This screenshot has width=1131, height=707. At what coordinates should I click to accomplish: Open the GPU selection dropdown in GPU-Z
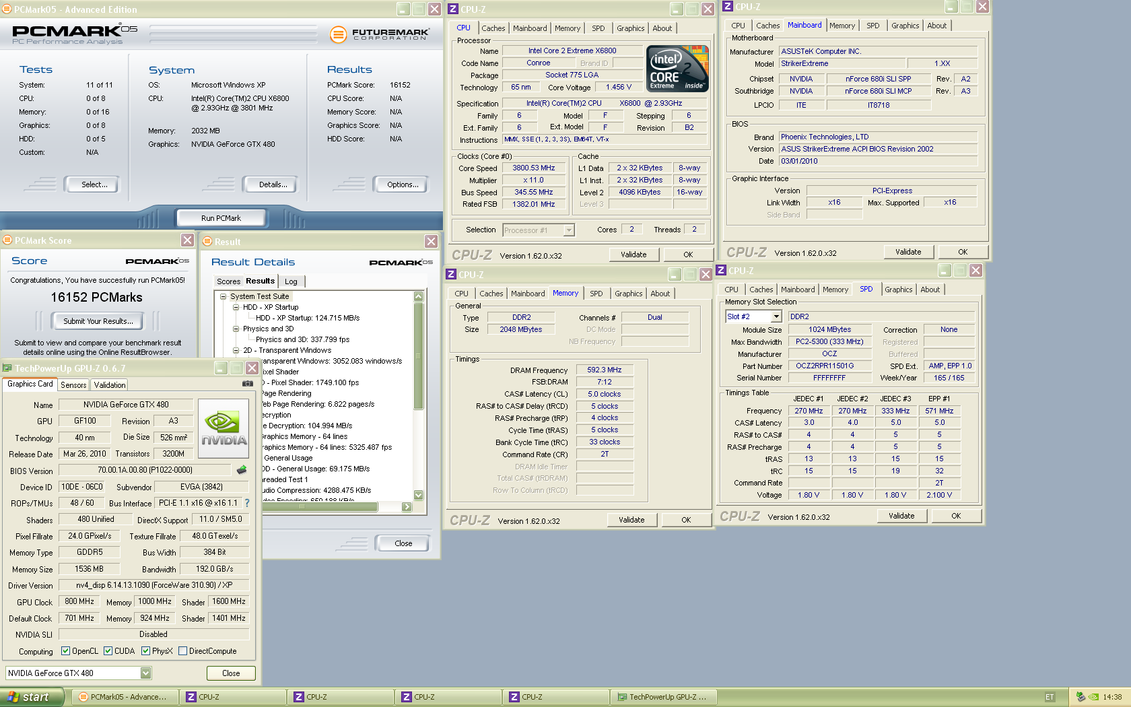(145, 673)
